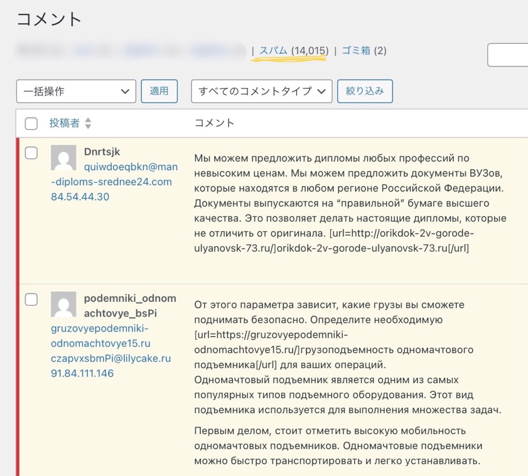The image size is (528, 476).
Task: Click the author name podemniki_odnomachtovye_bsPi
Action: coord(130,305)
